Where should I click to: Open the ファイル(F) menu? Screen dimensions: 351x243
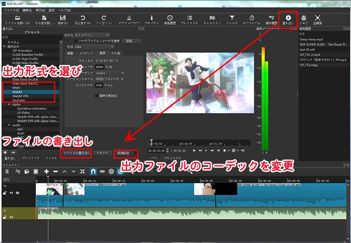point(12,10)
